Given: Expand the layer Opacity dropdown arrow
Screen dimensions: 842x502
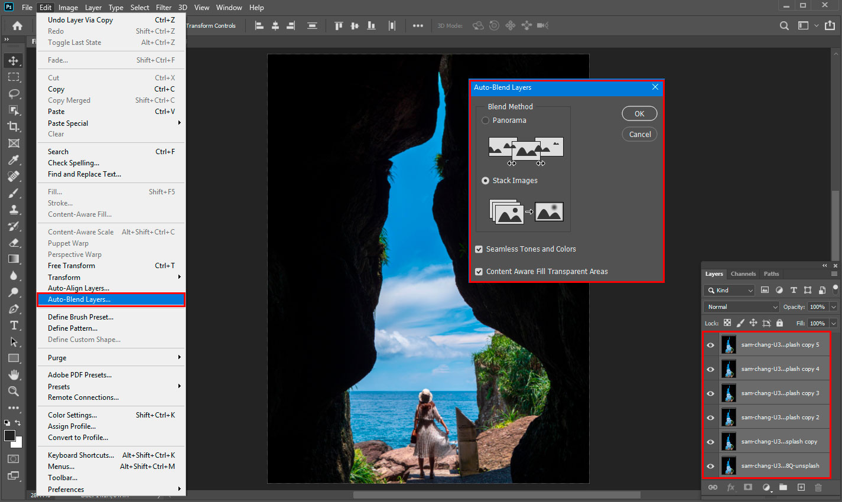Looking at the screenshot, I should 833,307.
